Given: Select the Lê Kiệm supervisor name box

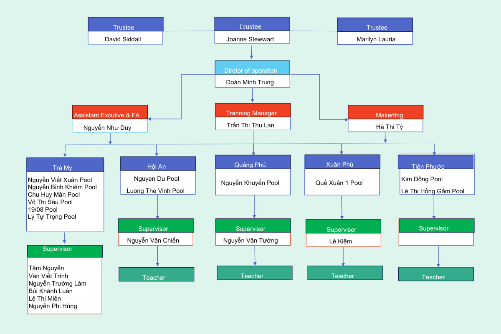Looking at the screenshot, I should pyautogui.click(x=343, y=240).
